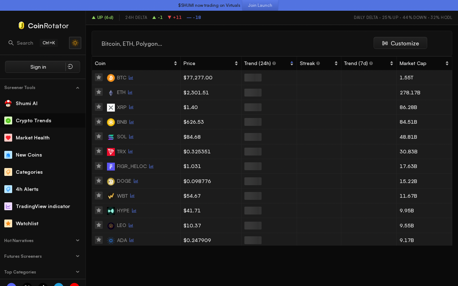Click the SOL coin icon
Image resolution: width=458 pixels, height=286 pixels.
point(111,137)
